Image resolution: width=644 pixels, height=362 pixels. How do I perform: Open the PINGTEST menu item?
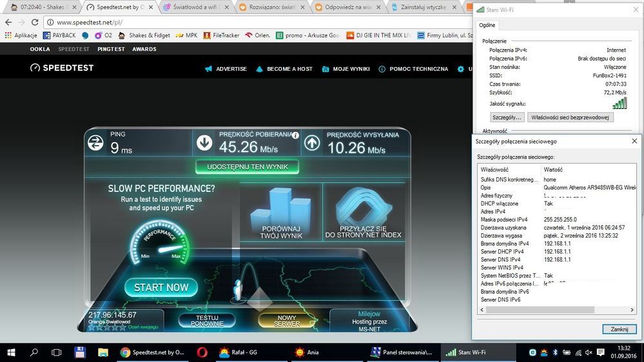coord(111,49)
